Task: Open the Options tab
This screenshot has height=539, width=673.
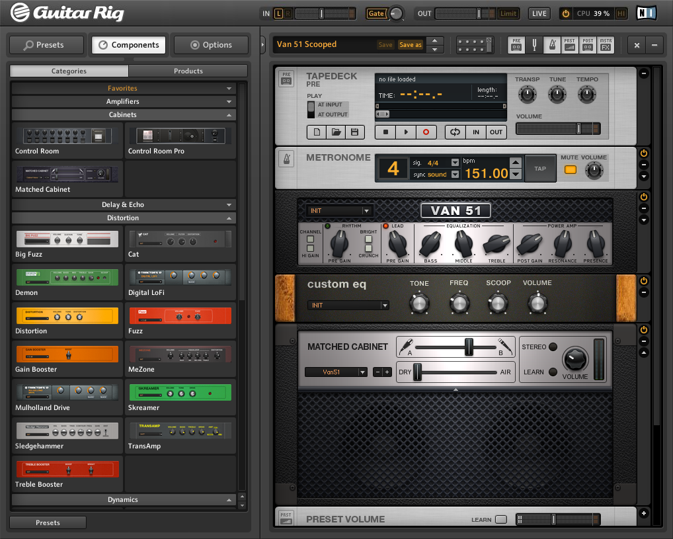Action: click(x=211, y=45)
